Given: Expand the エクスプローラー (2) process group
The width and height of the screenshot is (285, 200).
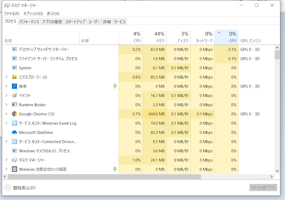Looking at the screenshot, I should pyautogui.click(x=6, y=77).
